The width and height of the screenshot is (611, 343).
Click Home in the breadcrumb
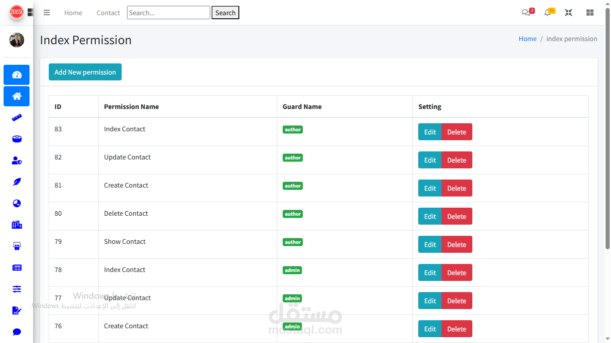click(527, 39)
